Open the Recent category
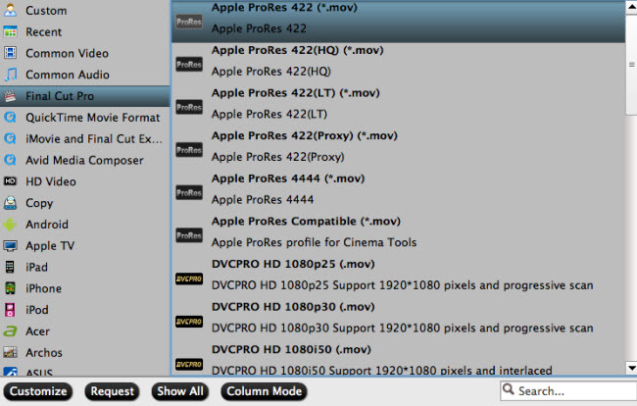The image size is (637, 406). point(85,31)
